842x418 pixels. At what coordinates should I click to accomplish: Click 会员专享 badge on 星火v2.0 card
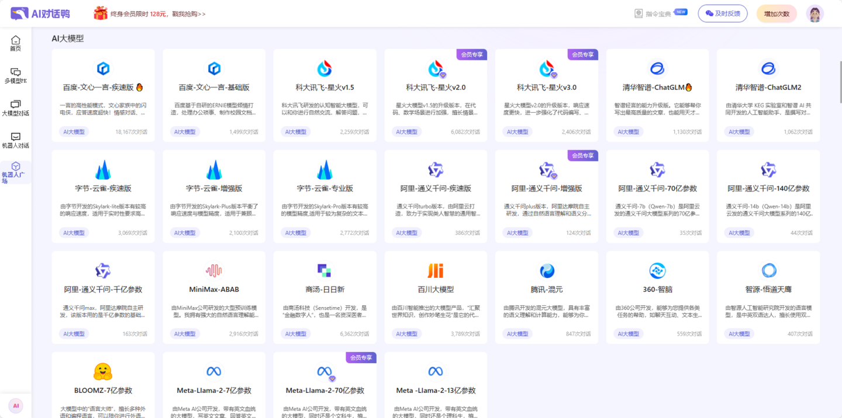472,54
